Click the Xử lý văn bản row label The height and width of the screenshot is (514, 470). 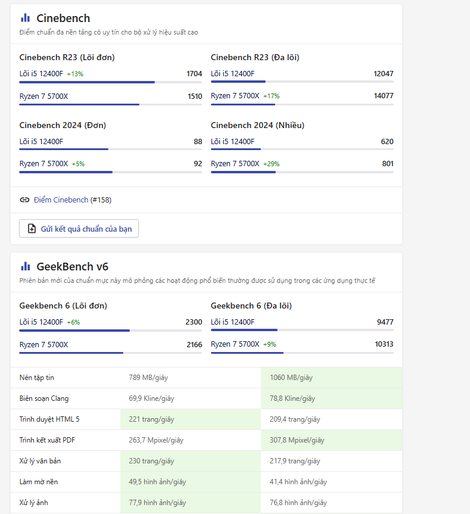[x=40, y=461]
